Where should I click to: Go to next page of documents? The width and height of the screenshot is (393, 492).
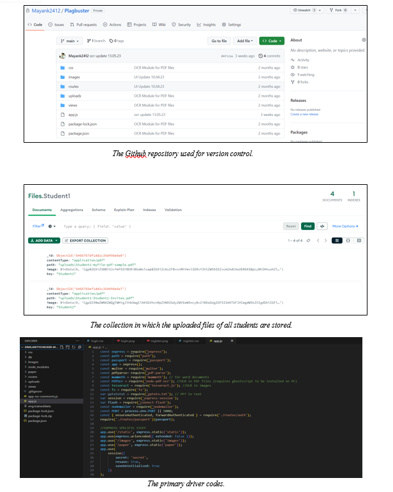coord(325,241)
